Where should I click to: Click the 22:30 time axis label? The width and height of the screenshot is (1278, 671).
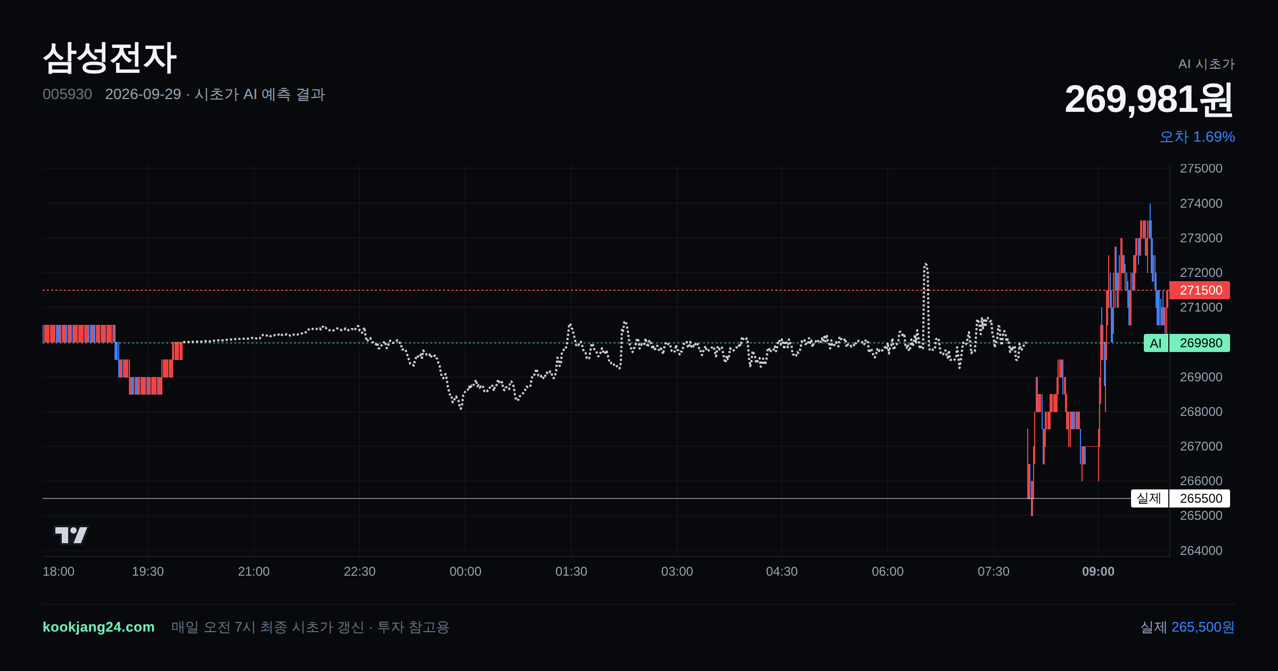click(359, 571)
